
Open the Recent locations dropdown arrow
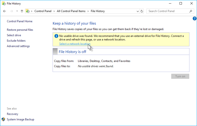click(17, 11)
